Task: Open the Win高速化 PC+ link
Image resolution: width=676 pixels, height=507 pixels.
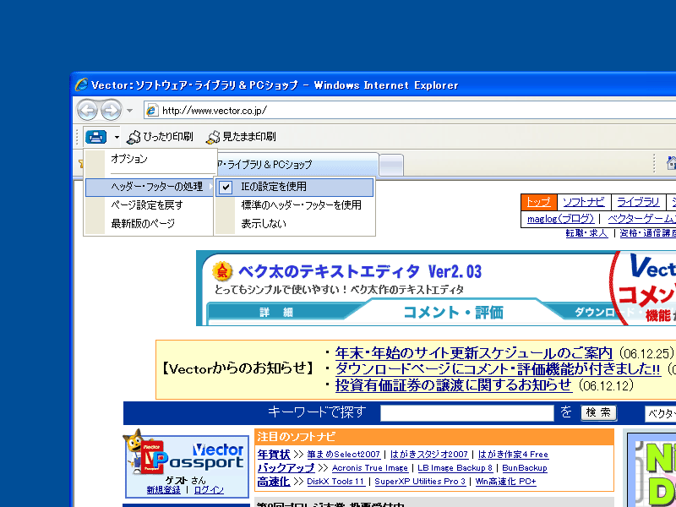Action: click(505, 482)
